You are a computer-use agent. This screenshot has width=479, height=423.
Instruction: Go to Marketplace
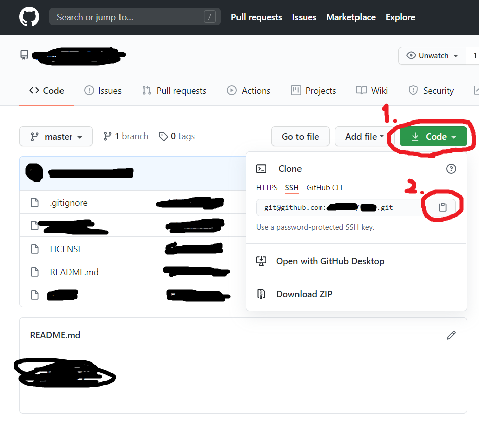click(351, 17)
